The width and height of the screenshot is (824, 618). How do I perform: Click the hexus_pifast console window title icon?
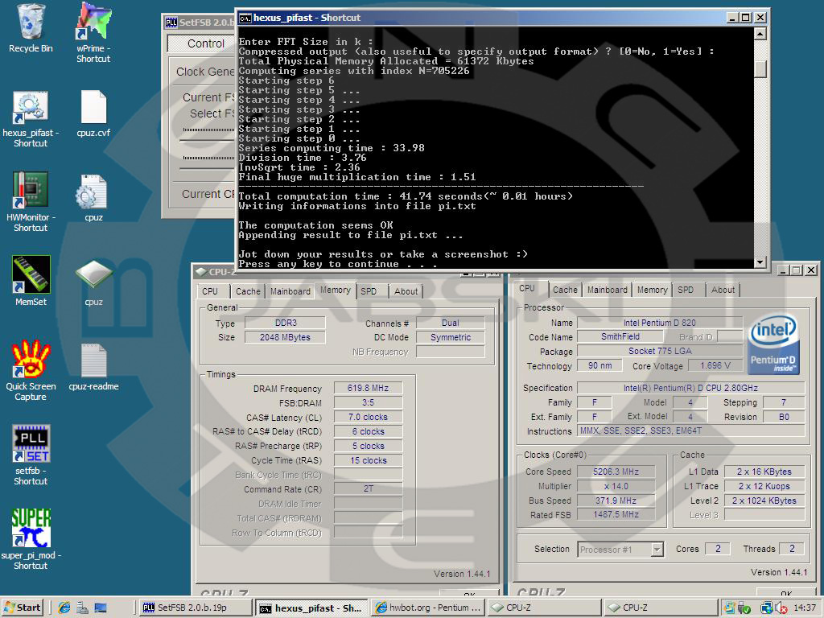tap(245, 18)
